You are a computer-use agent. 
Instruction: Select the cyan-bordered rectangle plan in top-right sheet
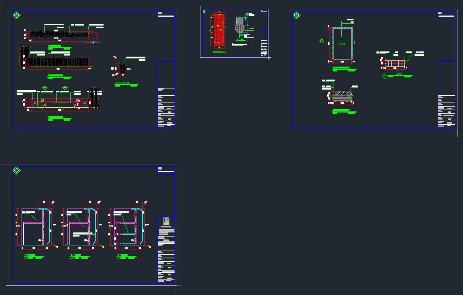tap(342, 43)
